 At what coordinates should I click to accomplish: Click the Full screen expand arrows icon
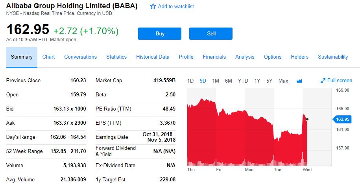[x=323, y=81]
